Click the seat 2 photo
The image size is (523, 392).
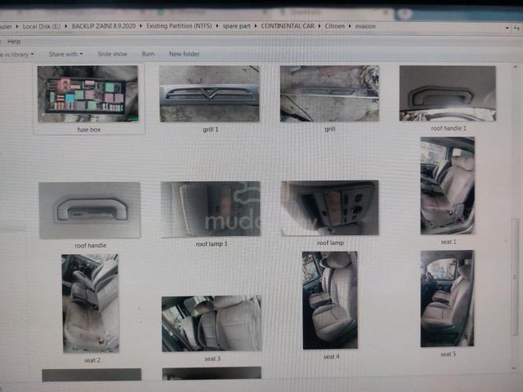pos(90,303)
